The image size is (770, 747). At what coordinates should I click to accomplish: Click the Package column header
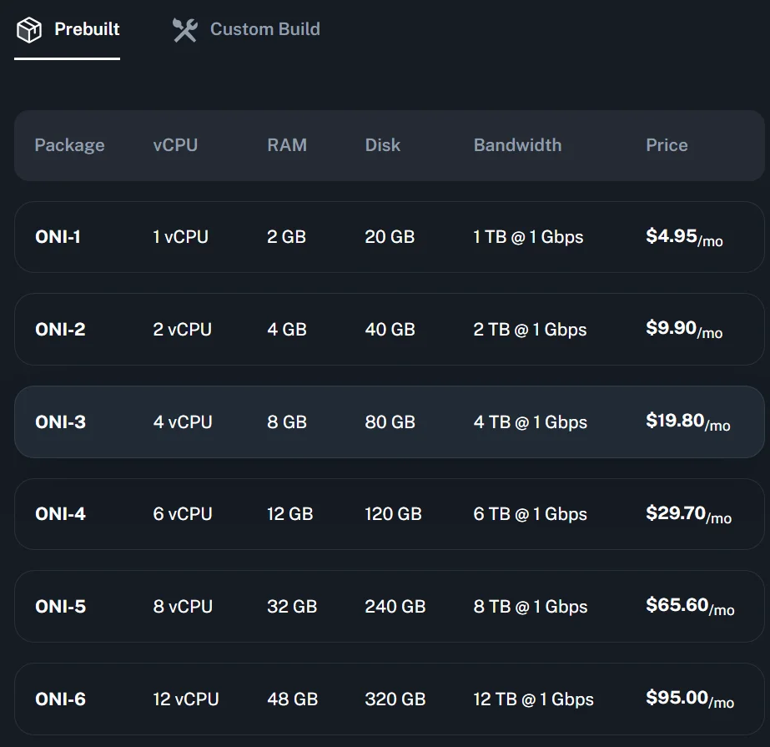click(69, 144)
